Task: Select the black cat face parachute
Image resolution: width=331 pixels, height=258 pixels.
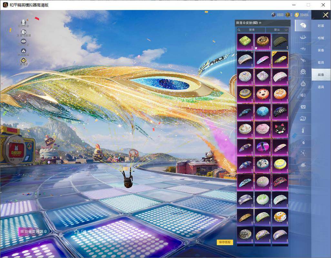Action: (280, 129)
